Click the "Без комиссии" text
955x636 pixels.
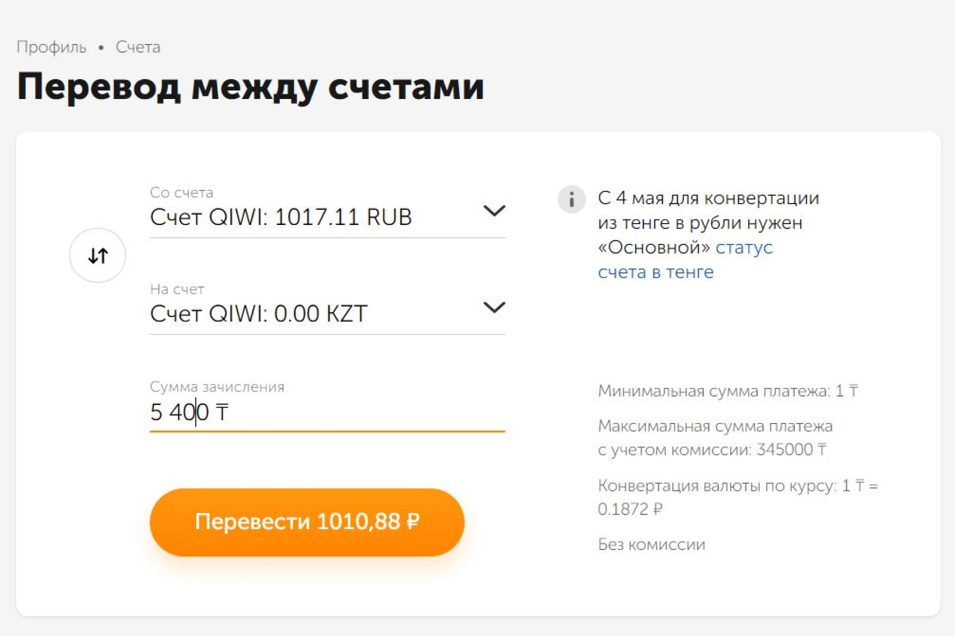pos(651,544)
